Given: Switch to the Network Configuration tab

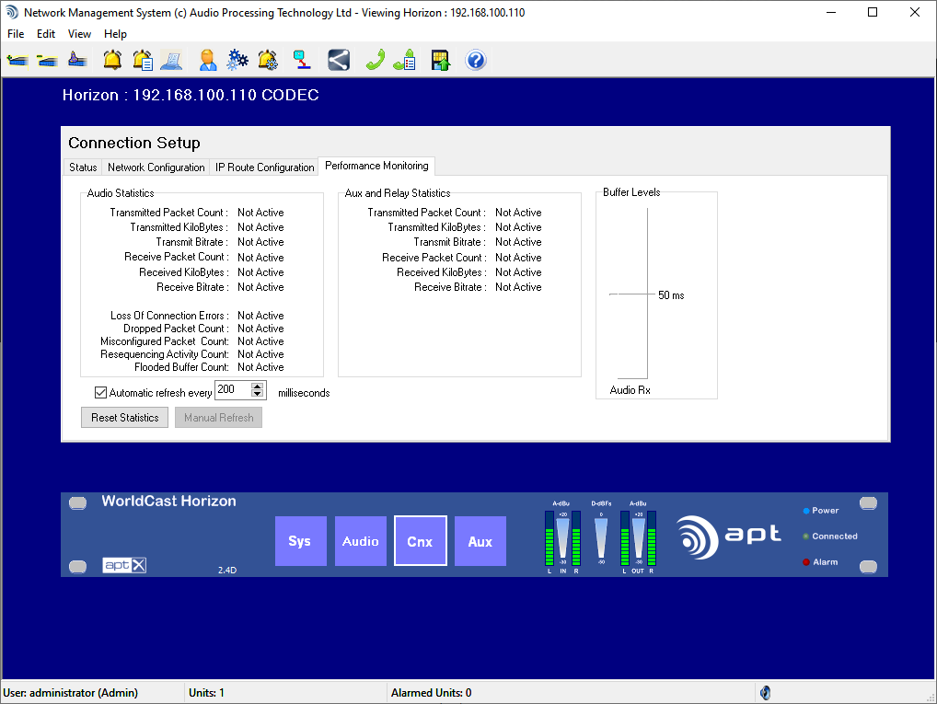Looking at the screenshot, I should pyautogui.click(x=156, y=167).
